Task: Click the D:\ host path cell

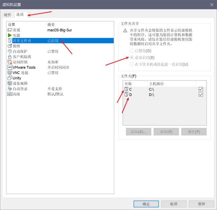Action: coord(152,95)
